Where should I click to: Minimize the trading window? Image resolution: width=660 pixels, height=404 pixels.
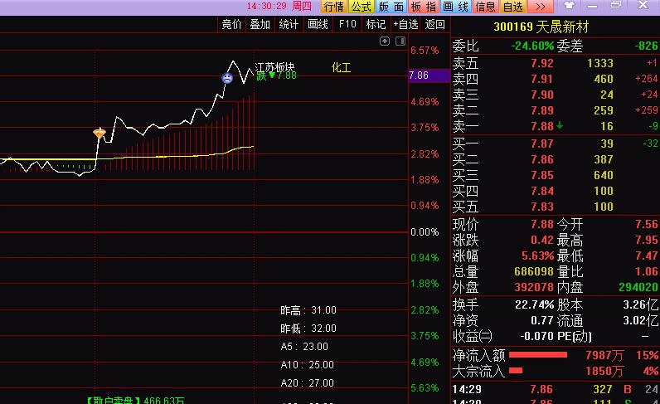pos(593,6)
